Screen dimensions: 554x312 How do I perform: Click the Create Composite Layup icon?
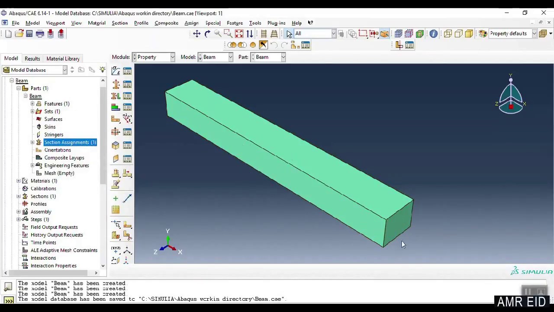pos(116,107)
